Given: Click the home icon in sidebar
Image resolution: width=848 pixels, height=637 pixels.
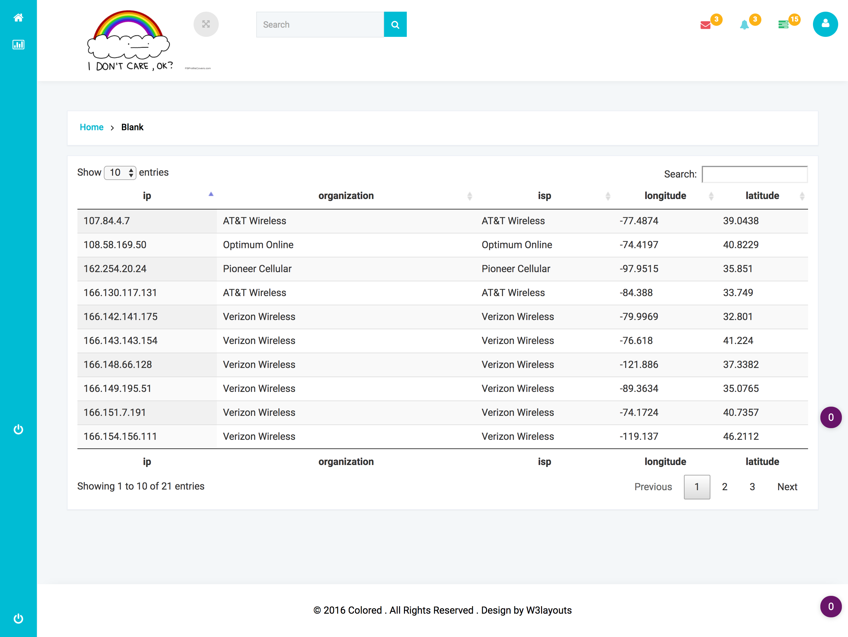Looking at the screenshot, I should coord(18,18).
